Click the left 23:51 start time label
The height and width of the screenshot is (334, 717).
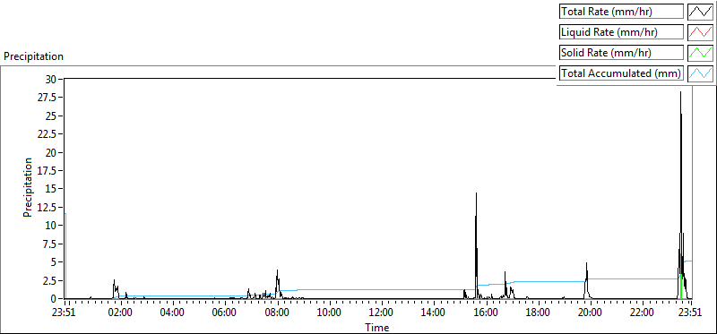pos(65,313)
